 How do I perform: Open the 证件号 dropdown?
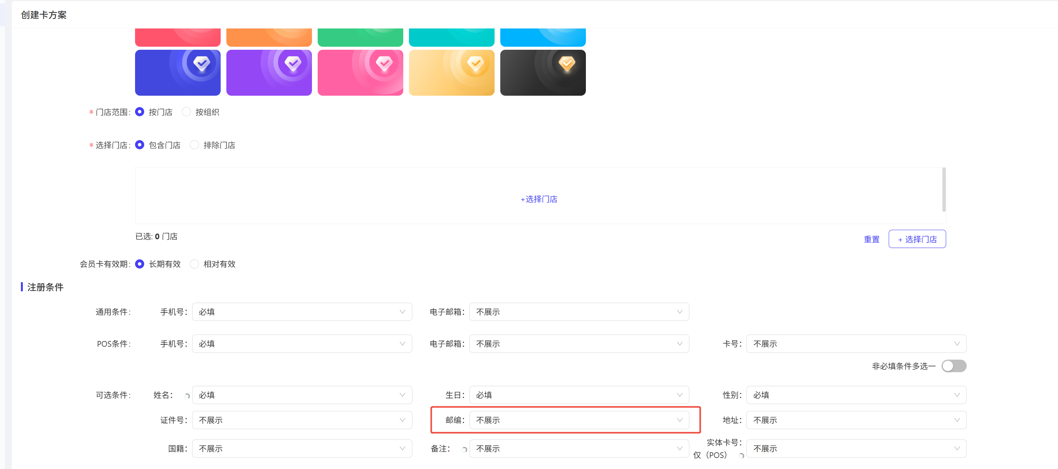[x=302, y=420]
